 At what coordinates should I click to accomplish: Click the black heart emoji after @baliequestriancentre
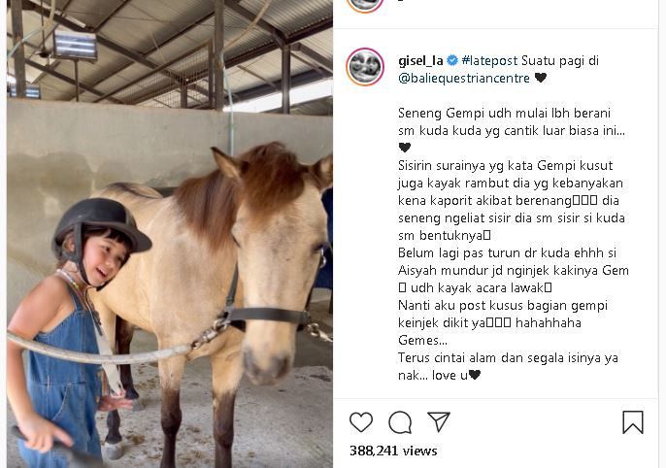540,78
